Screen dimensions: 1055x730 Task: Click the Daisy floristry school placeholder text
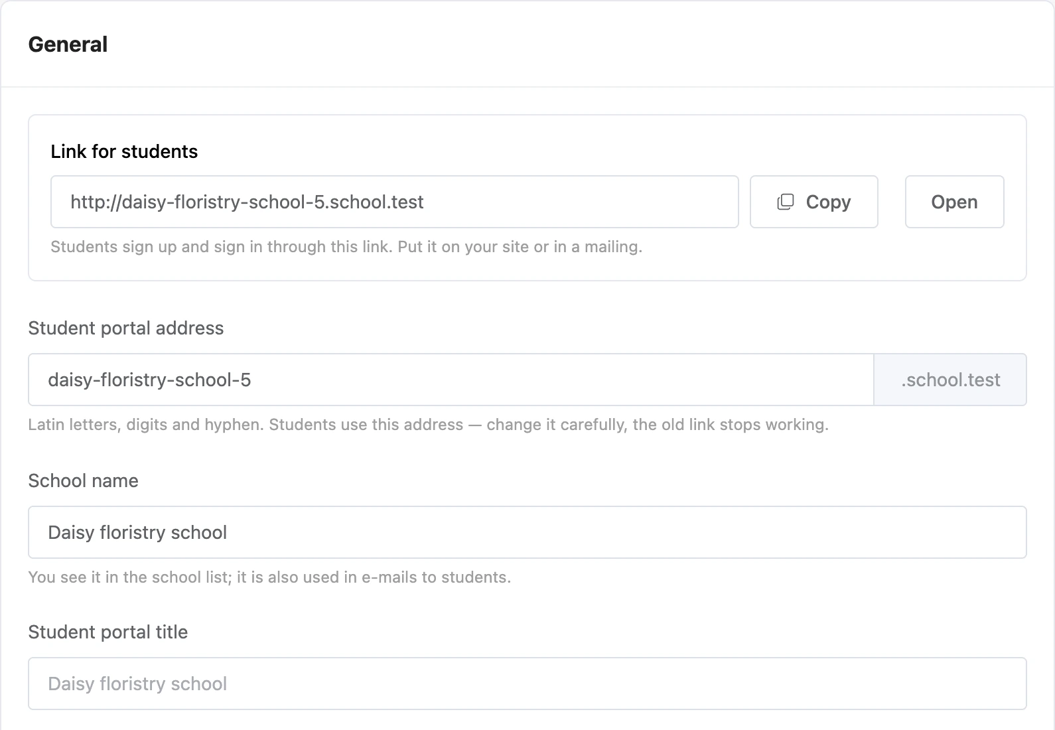(x=137, y=684)
